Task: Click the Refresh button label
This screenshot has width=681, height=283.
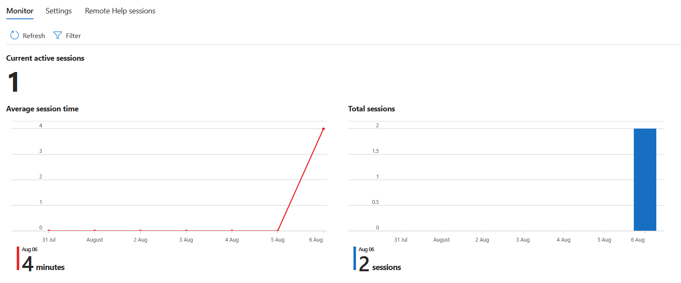Action: 34,36
